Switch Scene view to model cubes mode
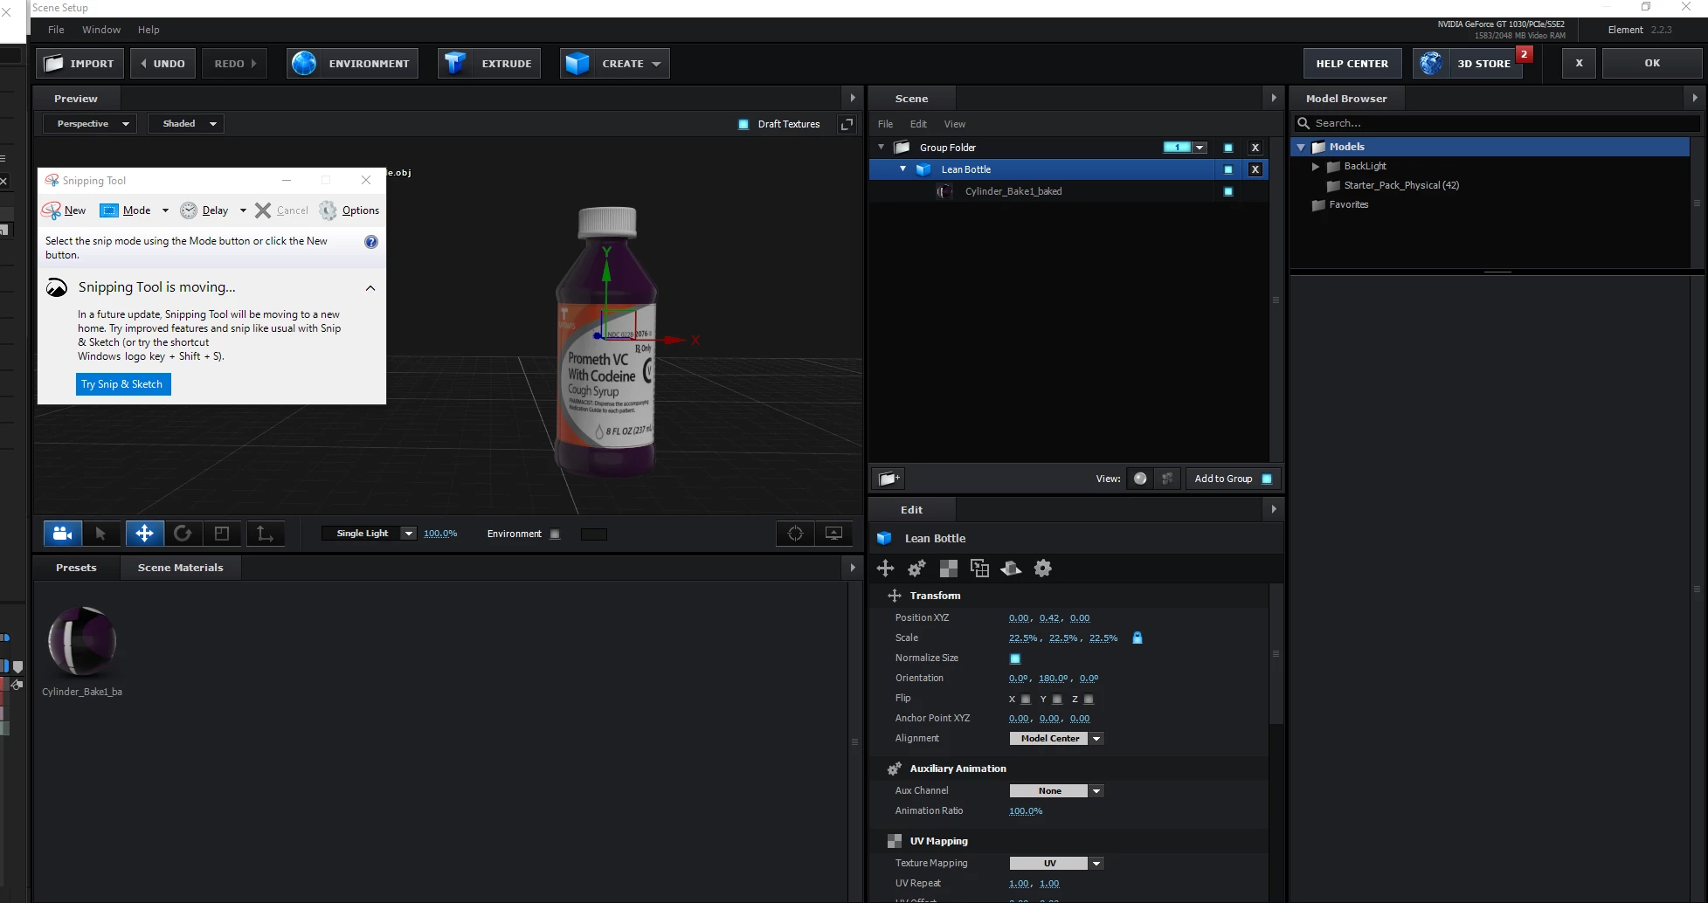The width and height of the screenshot is (1708, 903). (1167, 479)
